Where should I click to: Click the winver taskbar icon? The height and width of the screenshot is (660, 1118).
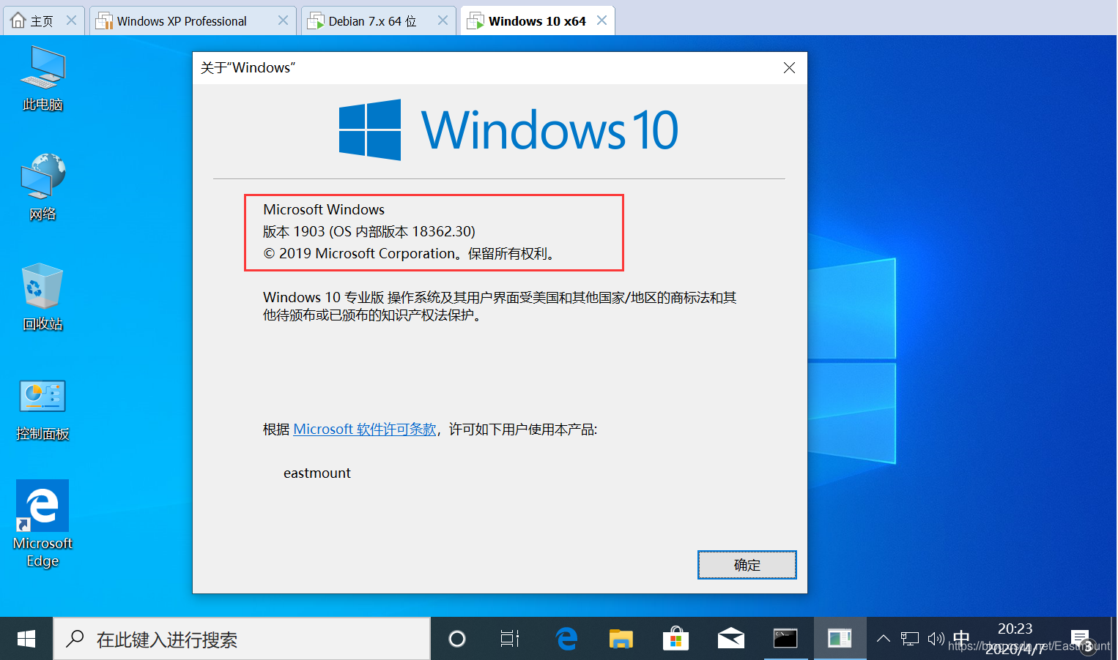tap(840, 639)
